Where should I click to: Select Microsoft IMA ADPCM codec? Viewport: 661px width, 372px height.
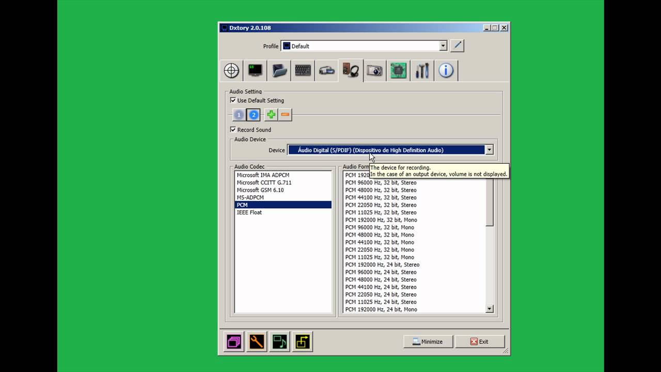point(283,175)
